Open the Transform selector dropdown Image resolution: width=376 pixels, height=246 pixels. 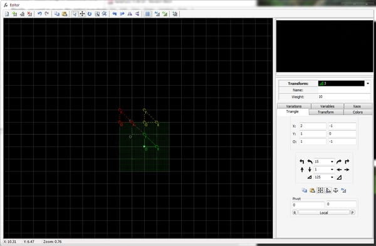368,83
